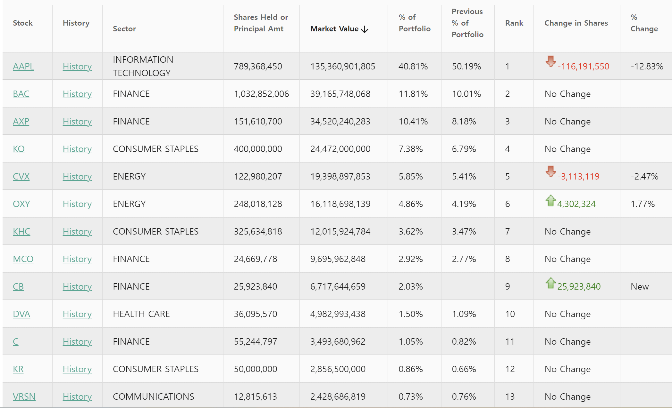
Task: Open the OXY stock link
Action: coord(21,204)
